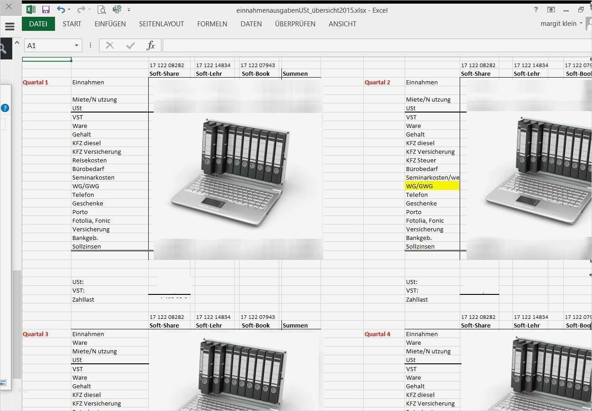Image resolution: width=592 pixels, height=411 pixels.
Task: Switch to the ÜBERPRÜFEN tab
Action: point(295,24)
